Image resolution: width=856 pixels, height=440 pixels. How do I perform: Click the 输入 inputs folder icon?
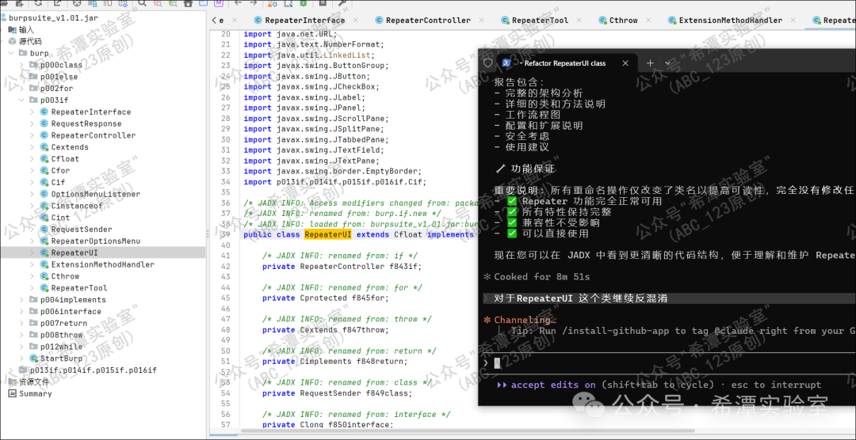tap(12, 29)
